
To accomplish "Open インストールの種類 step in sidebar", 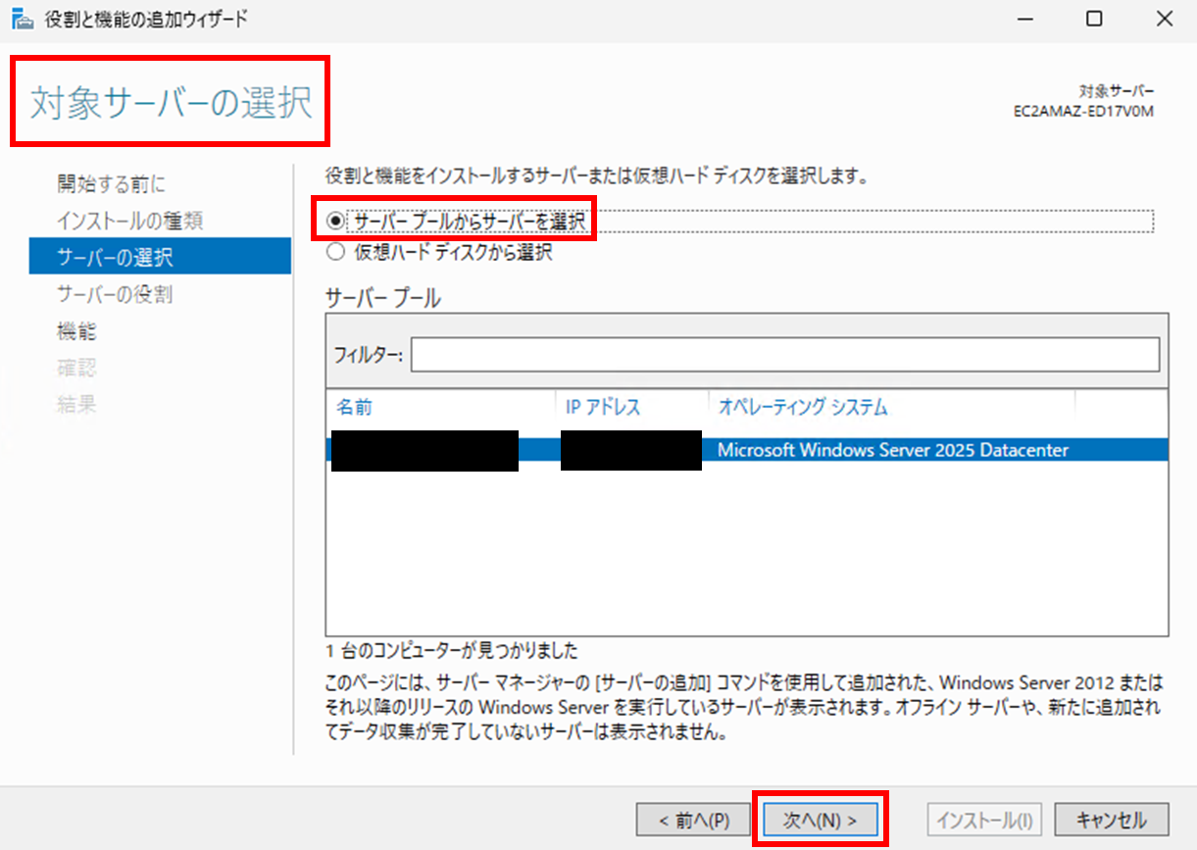I will [129, 221].
